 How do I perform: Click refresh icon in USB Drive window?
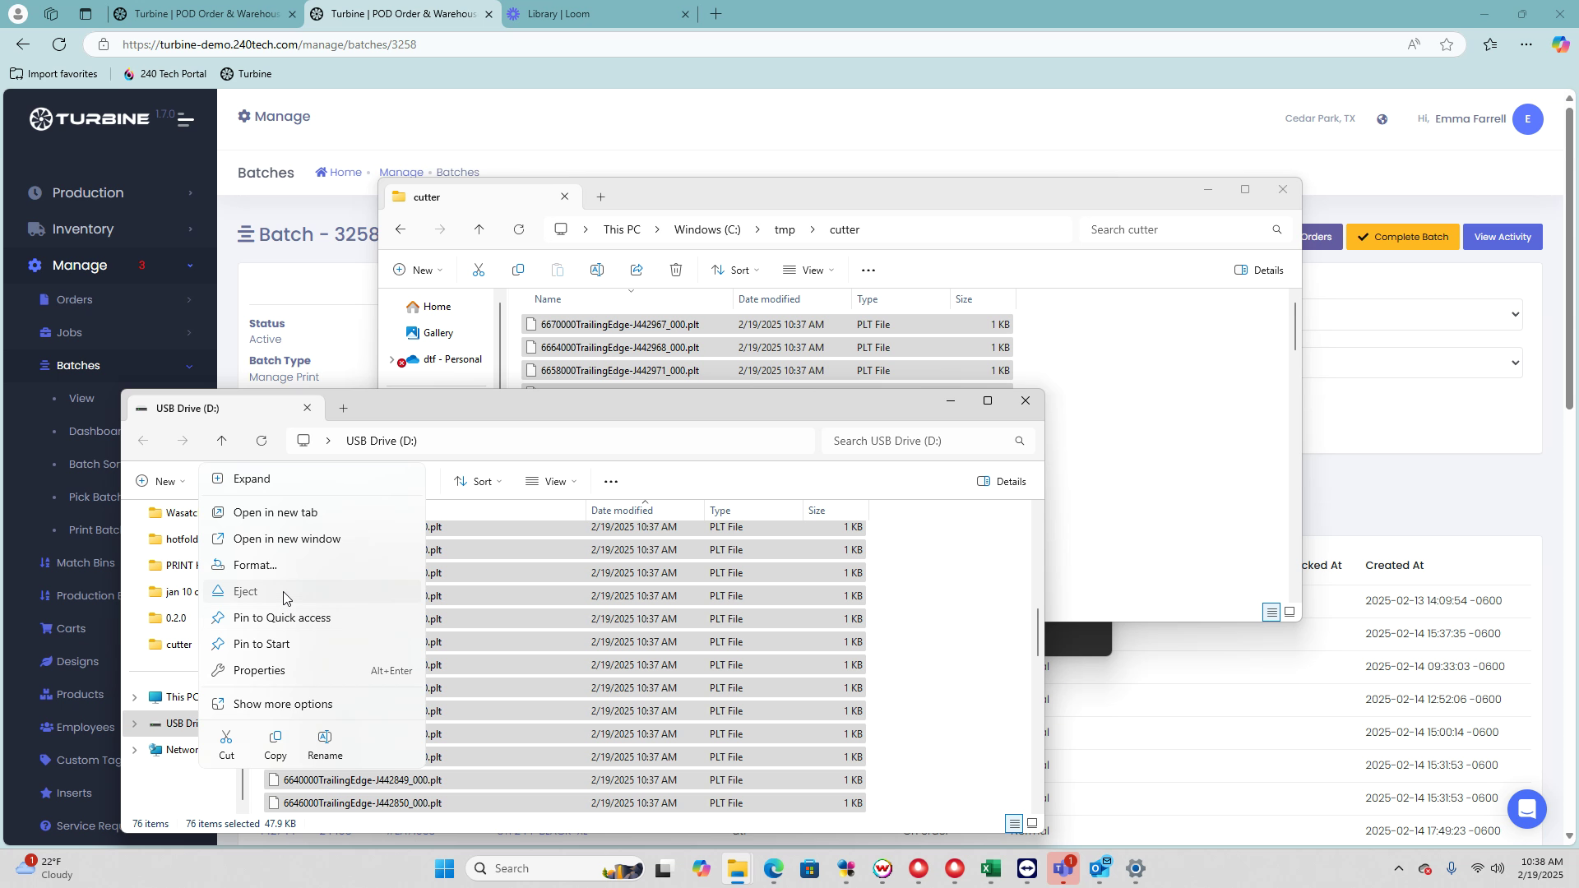pyautogui.click(x=262, y=442)
